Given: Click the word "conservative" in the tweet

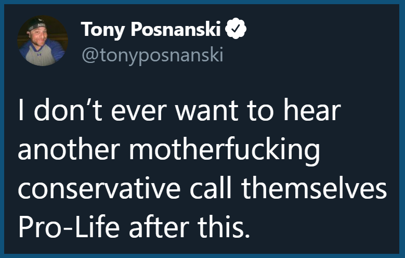Looking at the screenshot, I should click(x=99, y=188).
